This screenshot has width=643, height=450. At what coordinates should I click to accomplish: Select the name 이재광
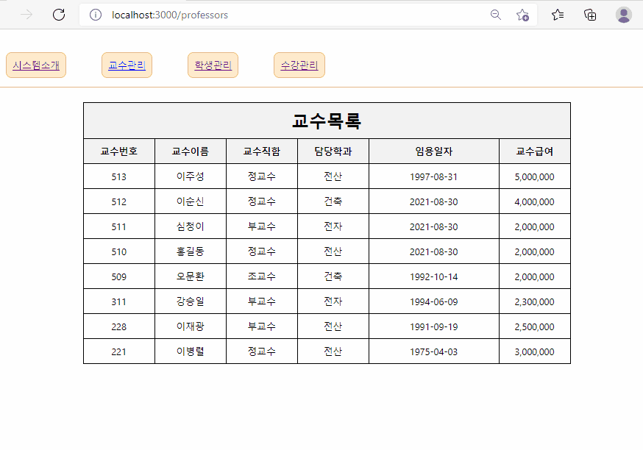click(x=191, y=326)
